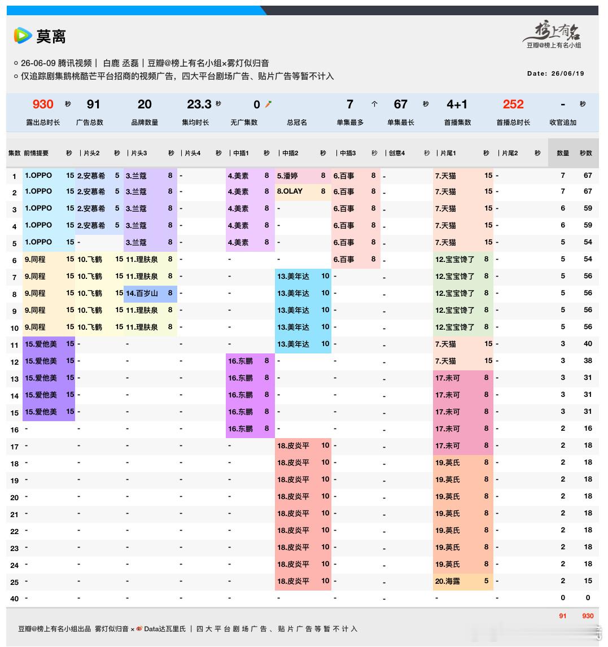Click the Tencent Video play logo
The height and width of the screenshot is (647, 608).
(23, 36)
